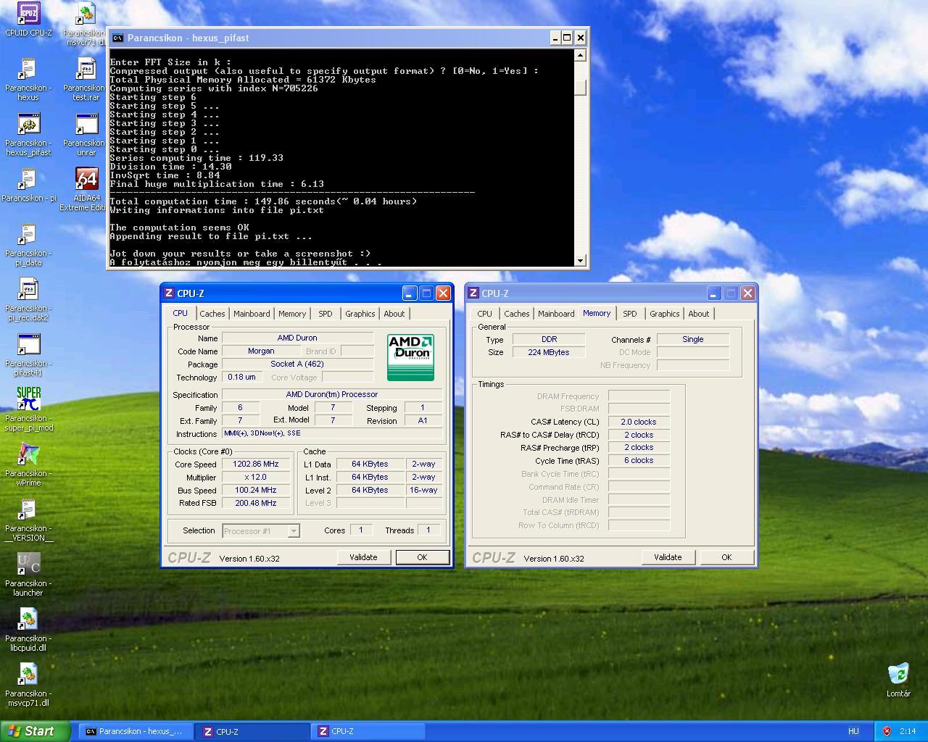Click the taskbar clock showing 2:14
This screenshot has height=742, width=928.
907,731
